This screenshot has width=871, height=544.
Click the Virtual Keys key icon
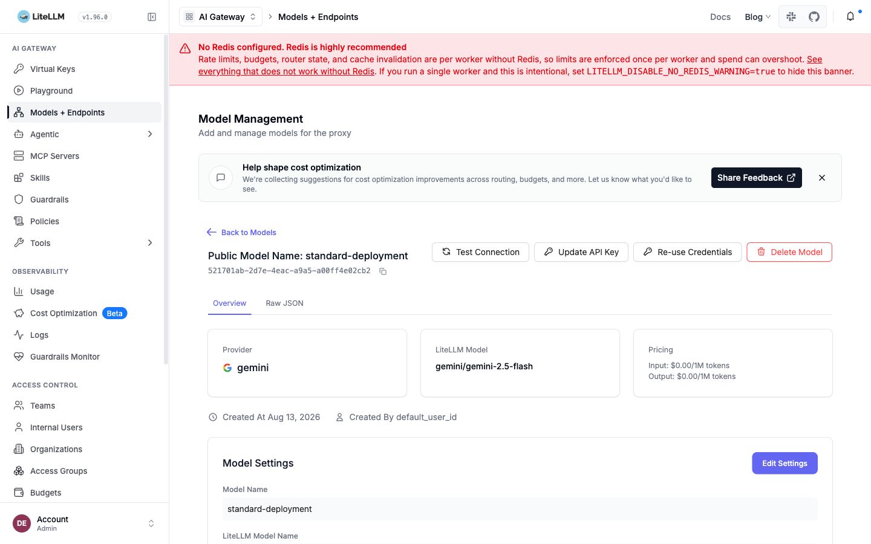tap(19, 69)
